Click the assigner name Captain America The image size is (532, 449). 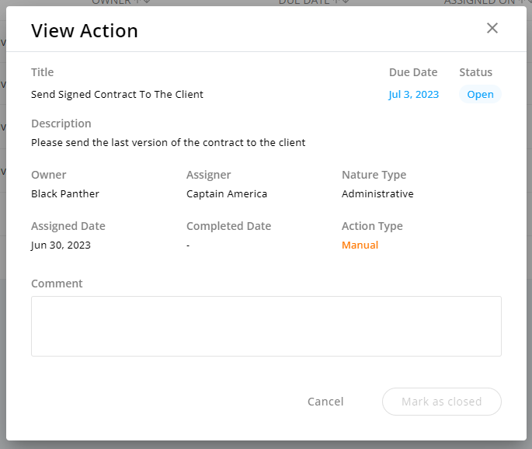(227, 193)
